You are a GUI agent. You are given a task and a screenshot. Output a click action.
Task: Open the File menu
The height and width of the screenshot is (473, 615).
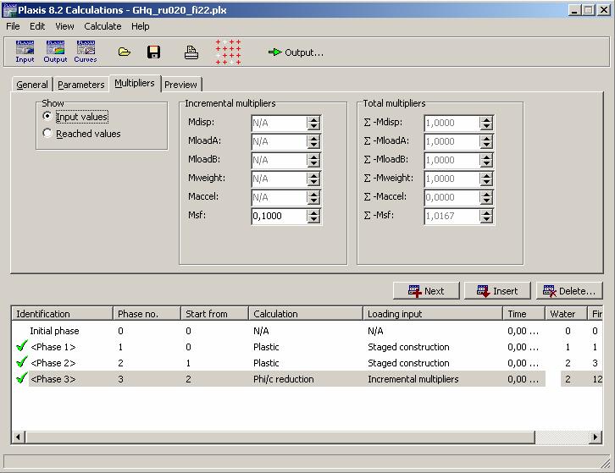click(13, 26)
